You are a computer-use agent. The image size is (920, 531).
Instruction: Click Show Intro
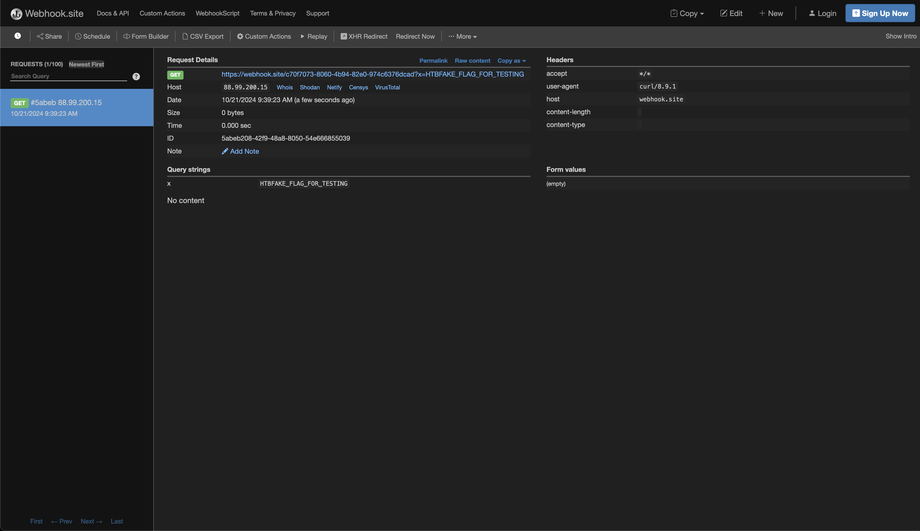pos(901,36)
